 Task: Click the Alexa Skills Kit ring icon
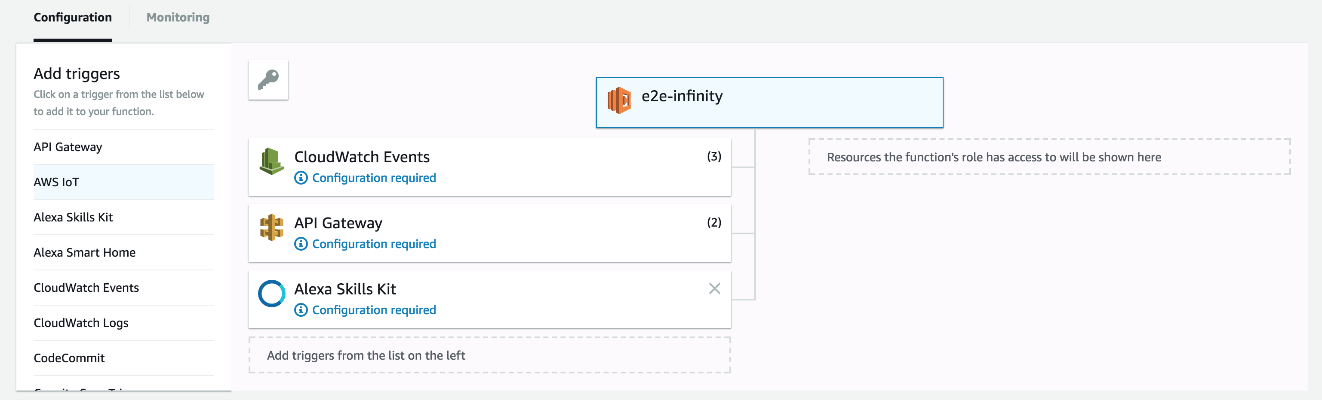pyautogui.click(x=271, y=294)
